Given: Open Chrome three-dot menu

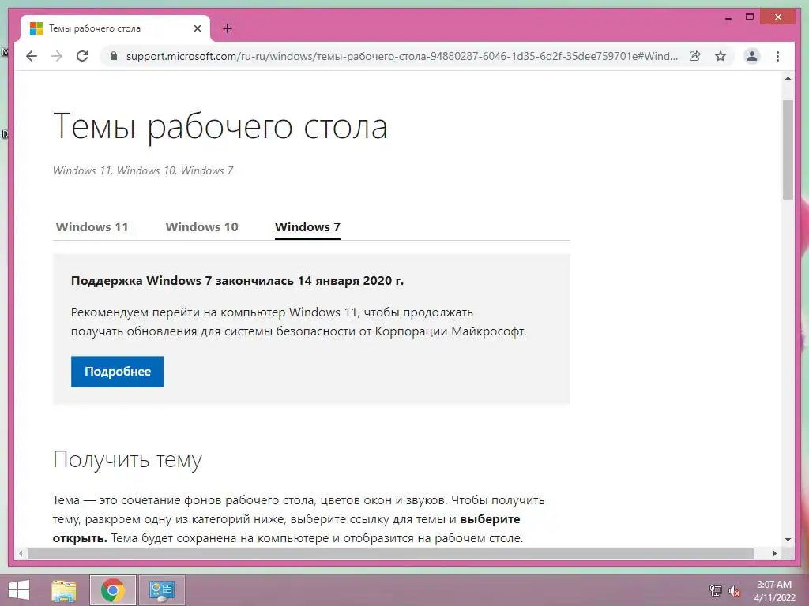Looking at the screenshot, I should [777, 56].
